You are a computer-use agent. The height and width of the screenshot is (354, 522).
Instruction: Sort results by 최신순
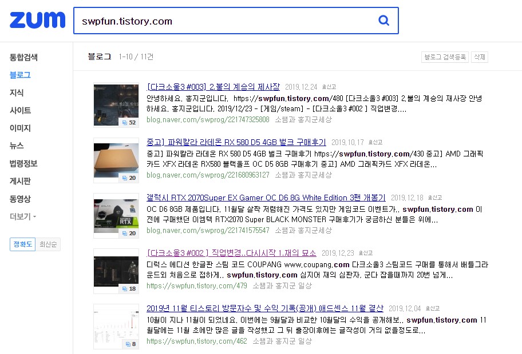point(48,244)
